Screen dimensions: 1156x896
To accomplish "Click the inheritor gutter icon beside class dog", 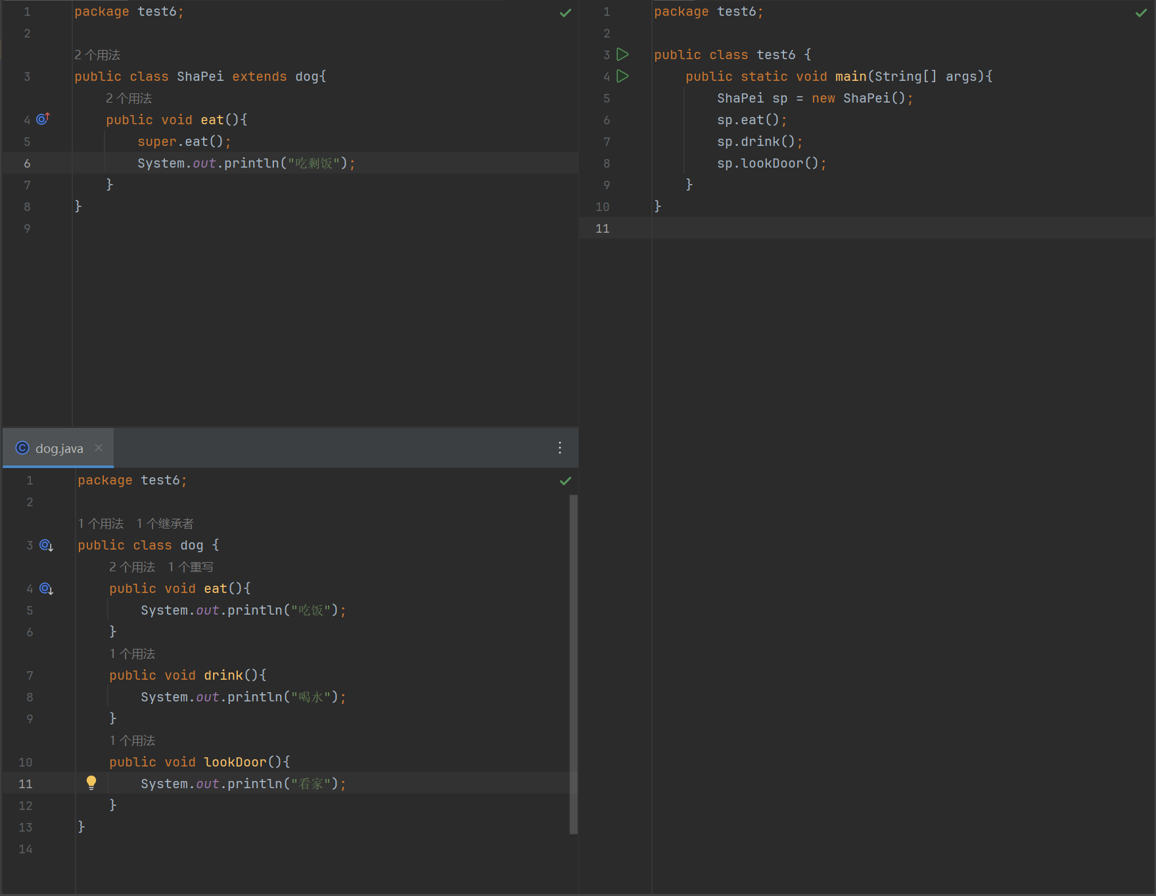I will click(x=47, y=545).
